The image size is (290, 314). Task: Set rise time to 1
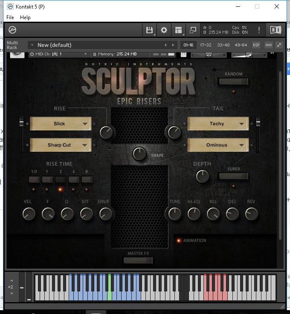coord(47,179)
